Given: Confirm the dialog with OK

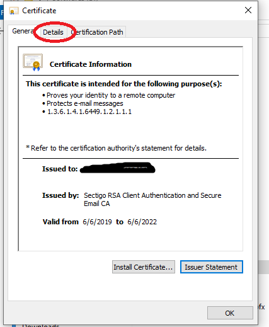Looking at the screenshot, I should point(230,313).
